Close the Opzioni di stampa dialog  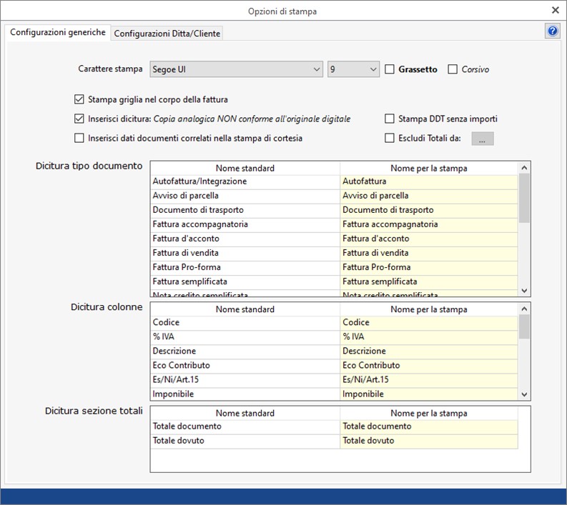coord(555,10)
